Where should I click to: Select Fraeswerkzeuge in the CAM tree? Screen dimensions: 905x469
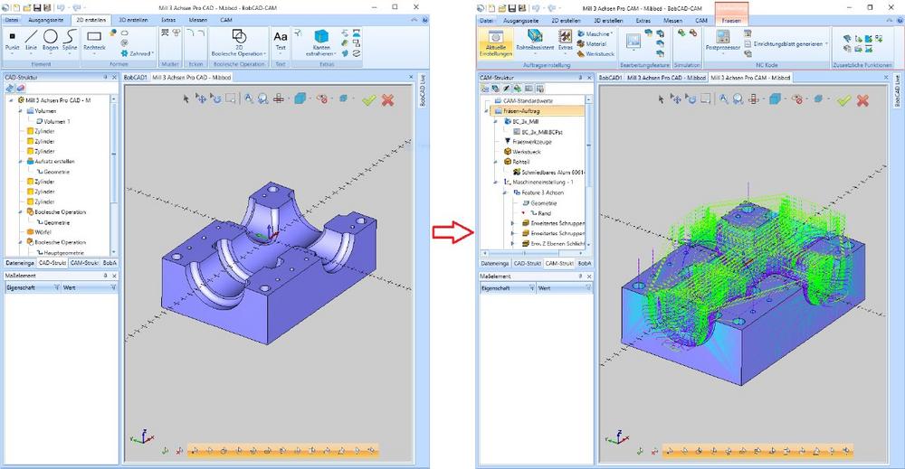(x=533, y=141)
